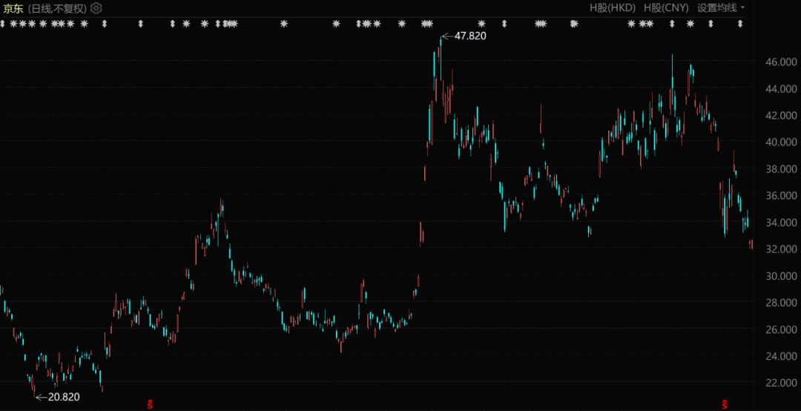Open event marker cluster above the 47.820 peak
Viewport: 801px width, 411px height.
click(x=426, y=24)
